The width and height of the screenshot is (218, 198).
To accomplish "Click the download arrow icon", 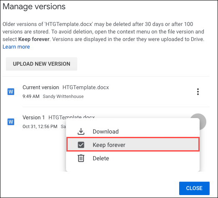I will point(81,131).
